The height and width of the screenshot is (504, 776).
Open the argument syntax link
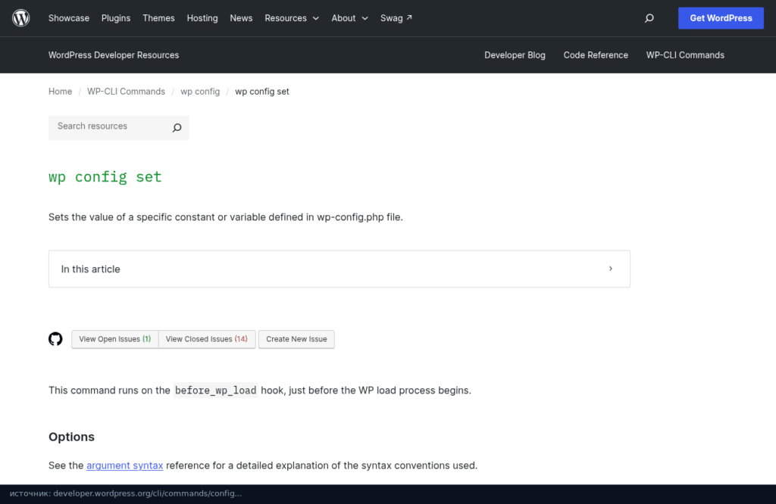125,465
